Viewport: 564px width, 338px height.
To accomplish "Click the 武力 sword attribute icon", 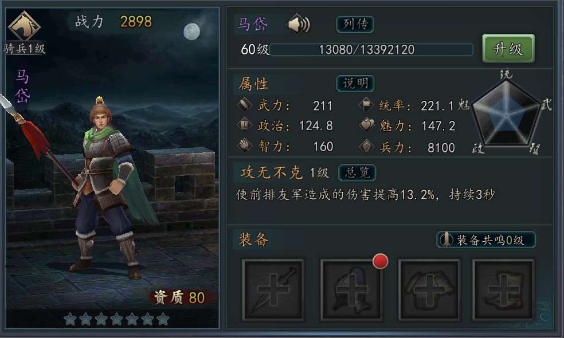I will tap(244, 105).
